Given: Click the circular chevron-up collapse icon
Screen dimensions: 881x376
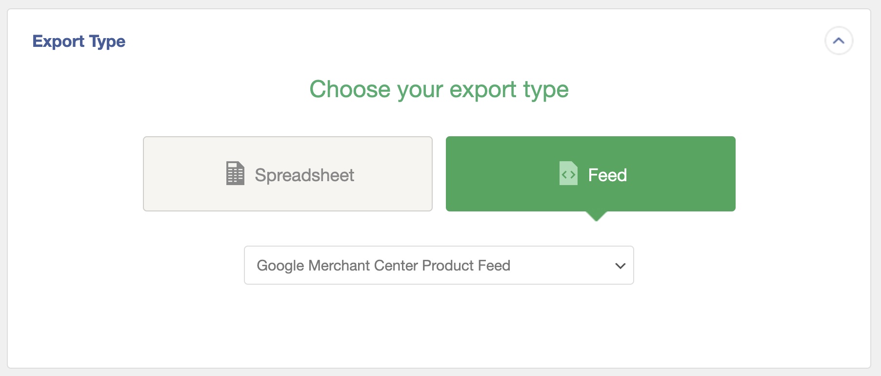Looking at the screenshot, I should click(x=839, y=41).
